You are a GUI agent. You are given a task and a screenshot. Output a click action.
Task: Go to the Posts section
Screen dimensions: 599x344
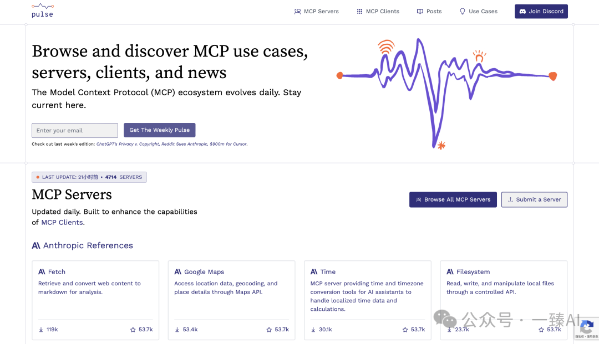pos(429,12)
